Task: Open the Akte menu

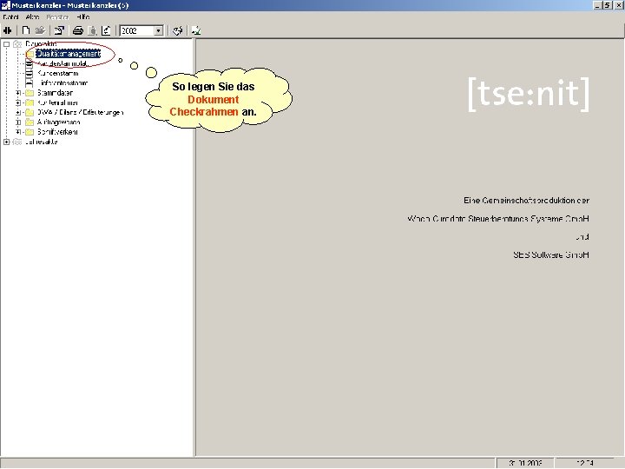Action: pos(32,17)
